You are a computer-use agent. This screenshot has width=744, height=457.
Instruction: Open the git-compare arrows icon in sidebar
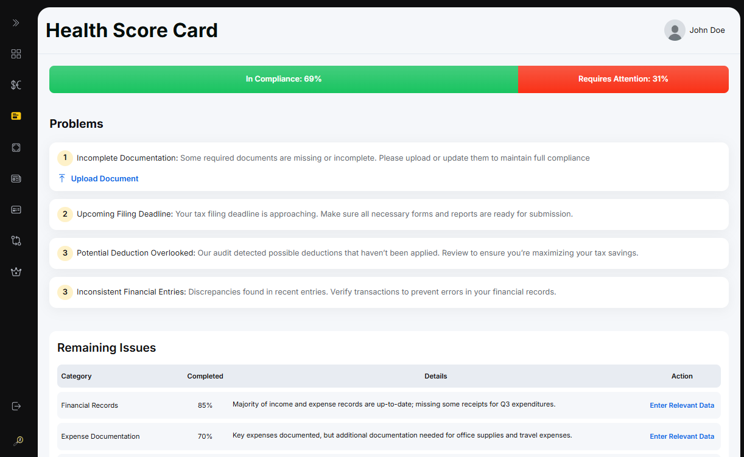[x=16, y=240]
